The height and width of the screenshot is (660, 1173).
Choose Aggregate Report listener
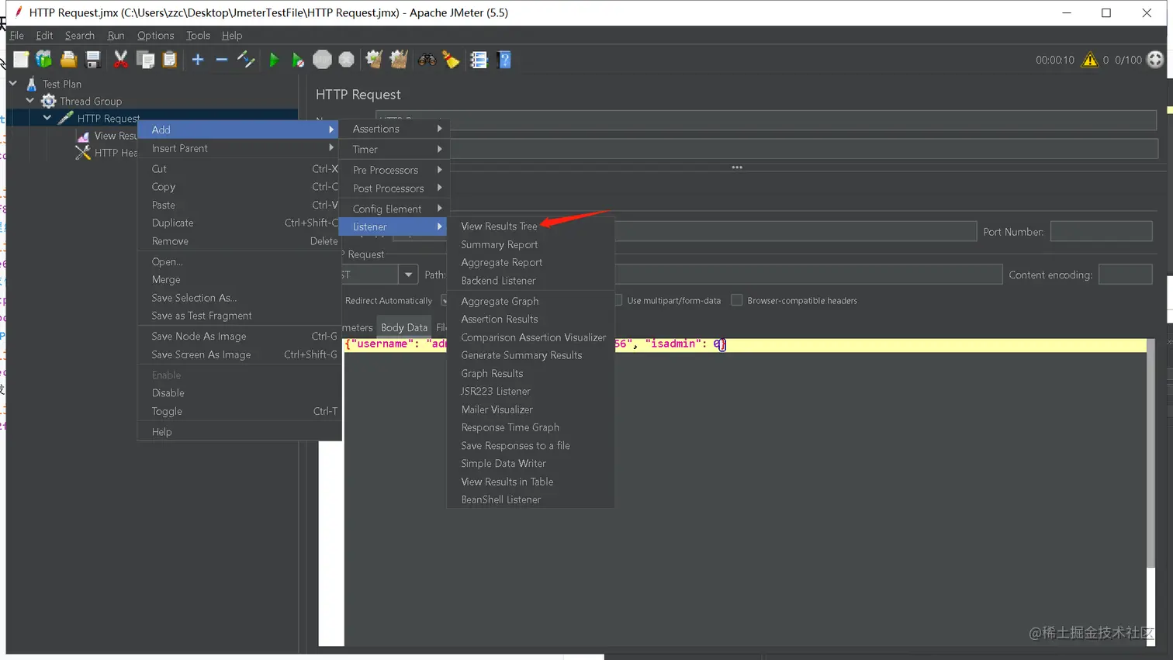click(x=531, y=262)
